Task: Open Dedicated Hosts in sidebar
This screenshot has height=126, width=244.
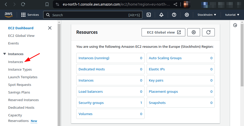Action: click(21, 107)
